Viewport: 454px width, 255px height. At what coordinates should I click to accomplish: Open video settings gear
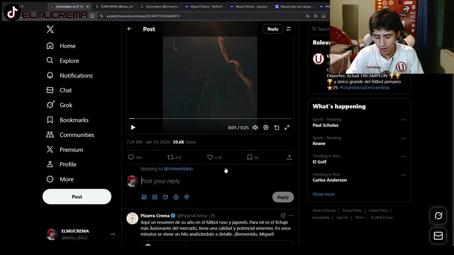click(x=266, y=127)
